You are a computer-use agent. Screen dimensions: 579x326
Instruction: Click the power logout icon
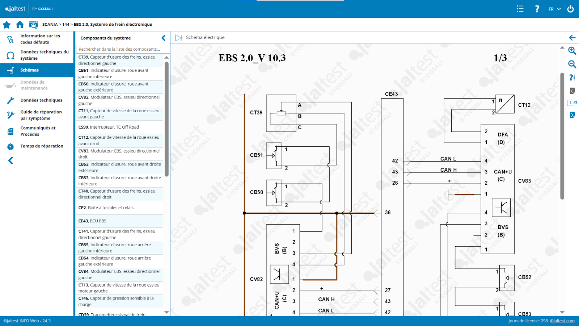570,9
